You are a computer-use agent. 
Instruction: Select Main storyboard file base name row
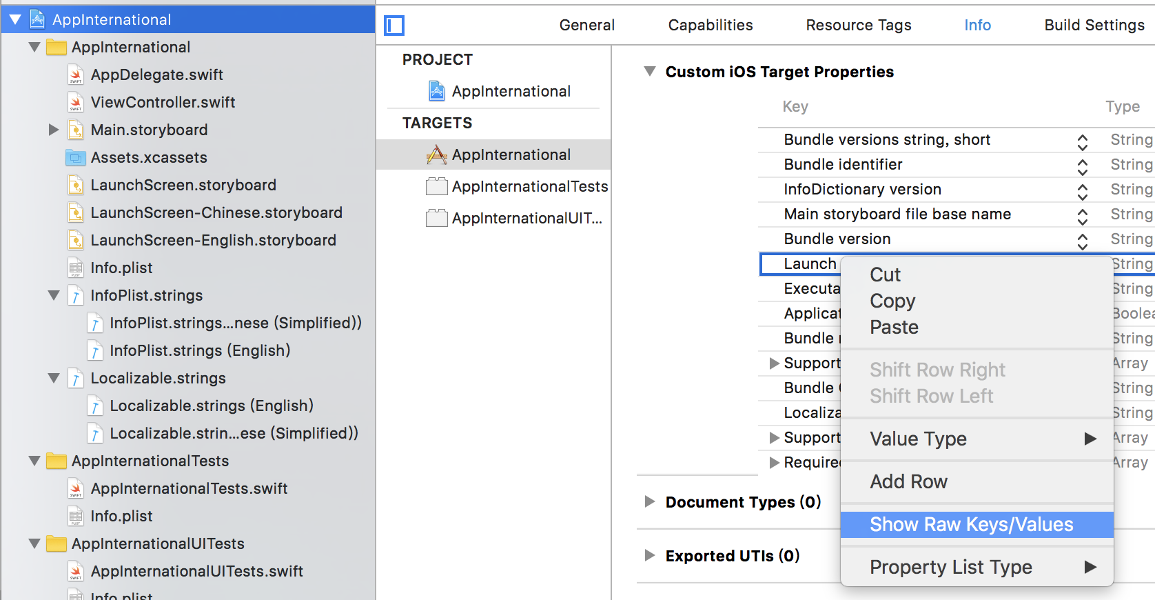pos(957,214)
